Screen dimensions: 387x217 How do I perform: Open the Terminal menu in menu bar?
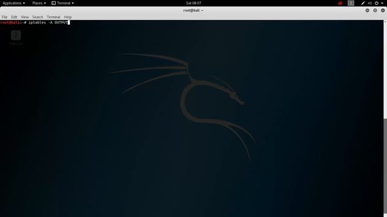[x=53, y=17]
